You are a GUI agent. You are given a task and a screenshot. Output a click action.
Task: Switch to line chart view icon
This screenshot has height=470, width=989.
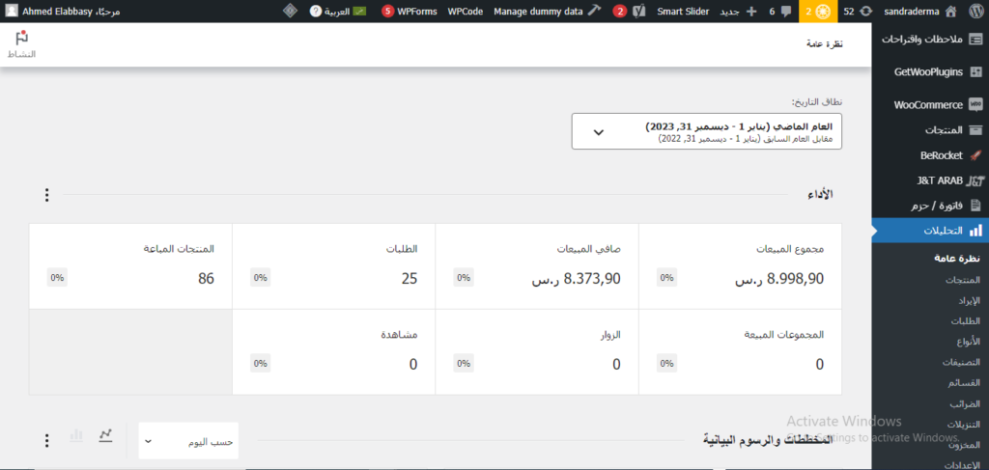[105, 434]
